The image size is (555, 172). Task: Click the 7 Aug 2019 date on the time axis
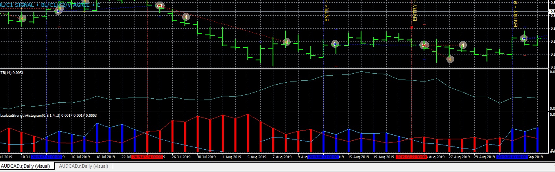tap(282, 157)
